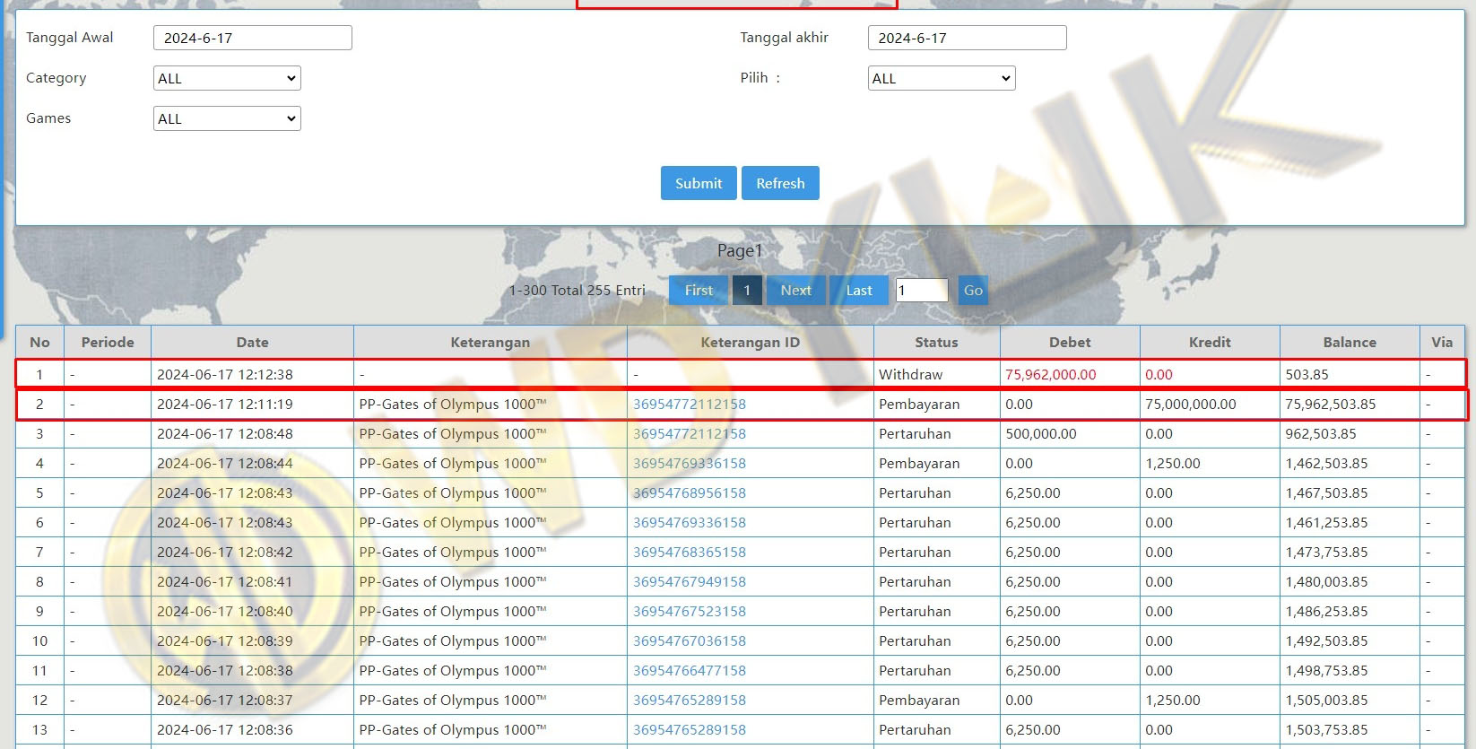Go to Next page
1476x749 pixels.
click(x=795, y=291)
